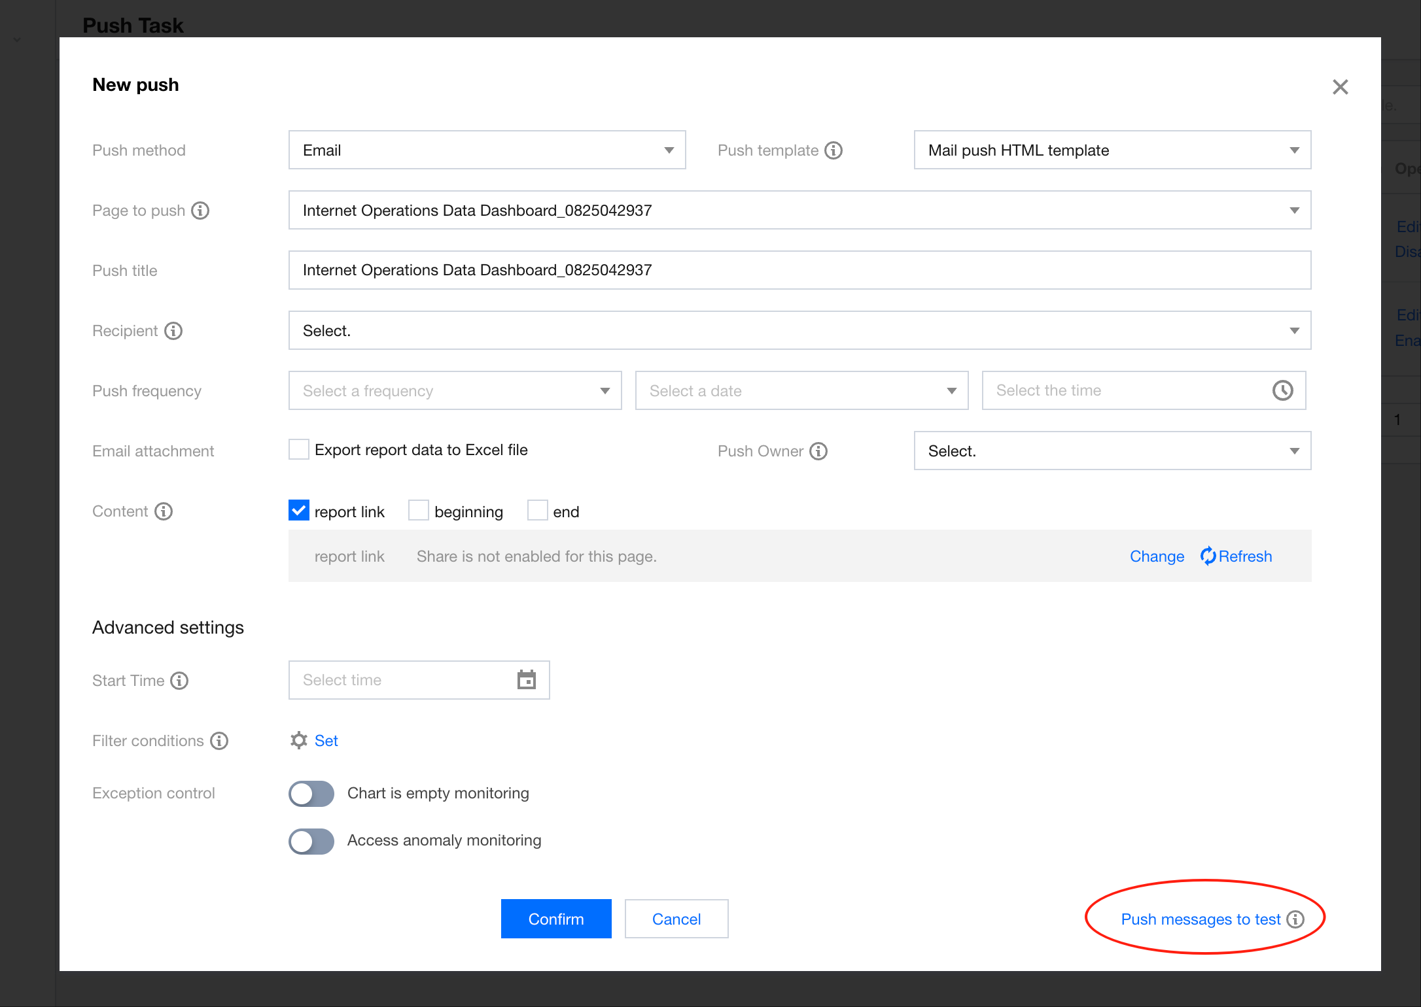
Task: Uncheck the report link checkbox
Action: point(299,511)
